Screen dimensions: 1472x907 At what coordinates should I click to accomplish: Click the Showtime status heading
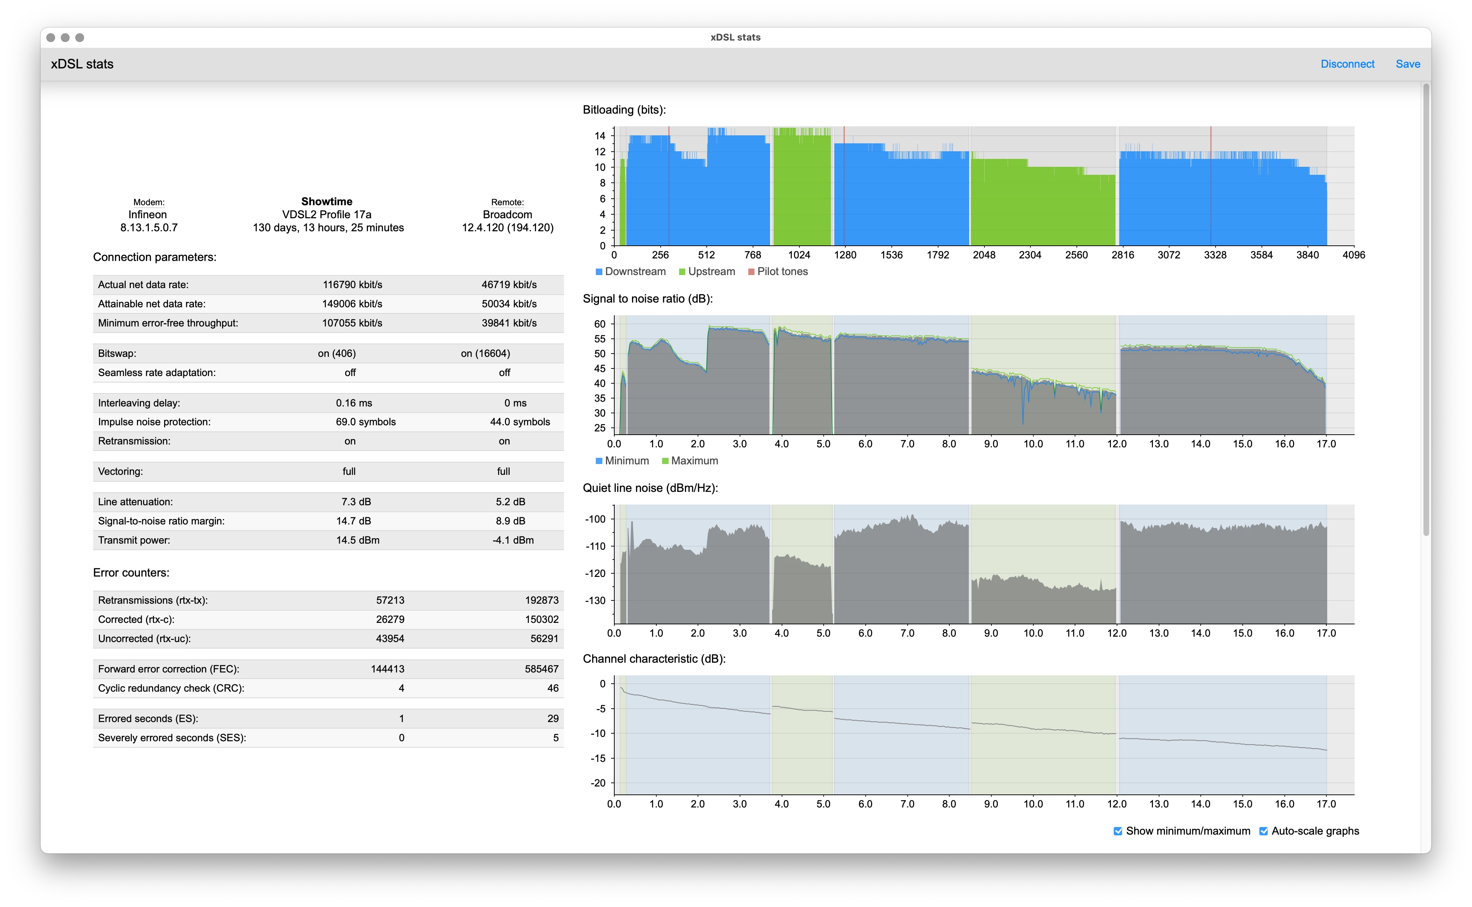pyautogui.click(x=327, y=202)
